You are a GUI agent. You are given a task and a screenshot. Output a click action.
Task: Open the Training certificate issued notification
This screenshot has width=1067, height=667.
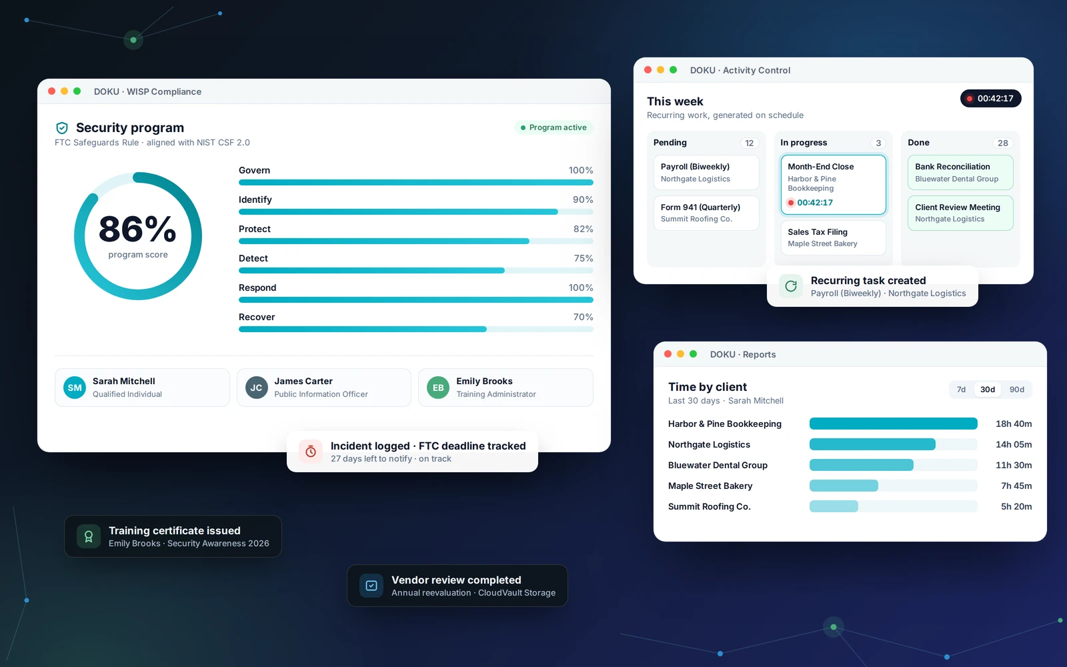tap(173, 536)
